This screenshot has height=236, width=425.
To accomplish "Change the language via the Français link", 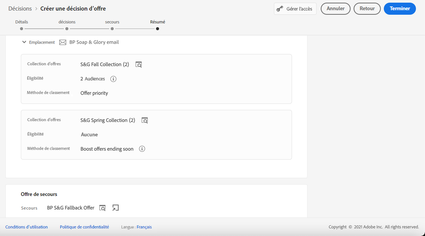I will tap(144, 227).
